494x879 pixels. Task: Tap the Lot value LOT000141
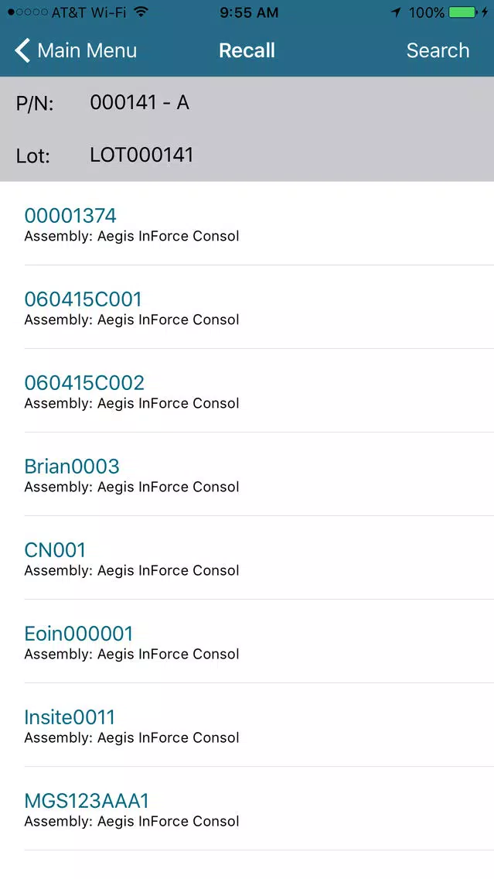pyautogui.click(x=141, y=155)
